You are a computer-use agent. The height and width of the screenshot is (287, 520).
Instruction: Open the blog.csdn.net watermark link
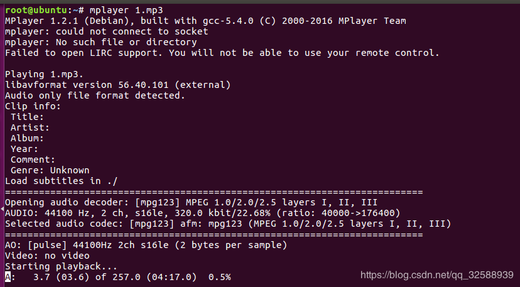tap(436, 275)
